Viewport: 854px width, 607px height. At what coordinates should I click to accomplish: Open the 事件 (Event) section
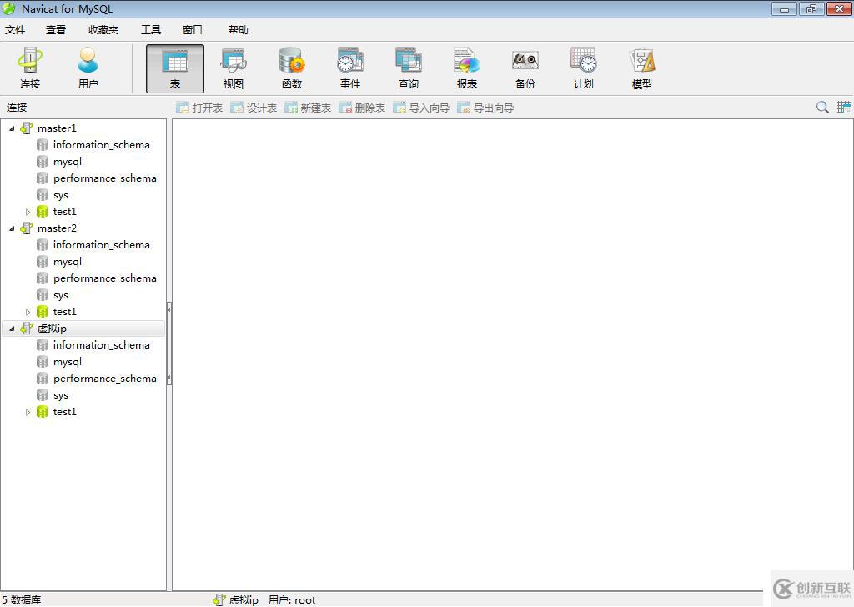click(350, 68)
